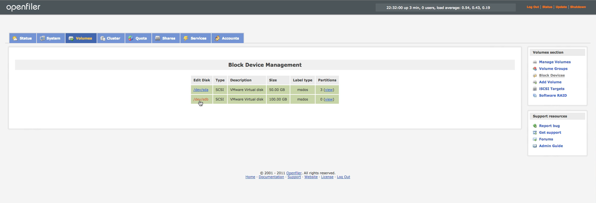596x203 pixels.
Task: Click the Support footer link
Action: click(294, 177)
